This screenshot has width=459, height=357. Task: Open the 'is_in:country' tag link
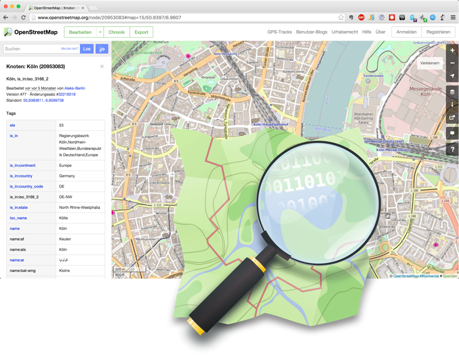21,176
